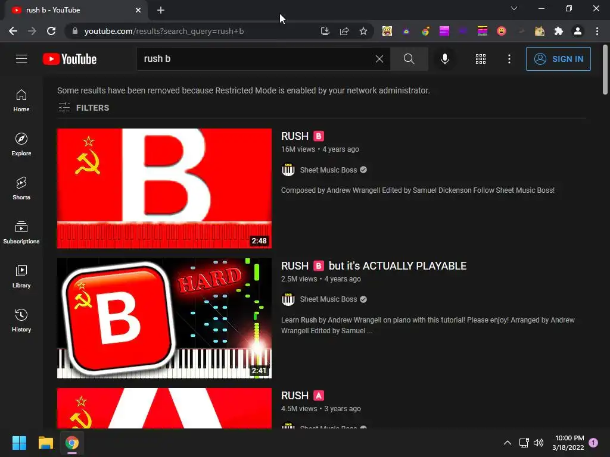
Task: Select the 'rush b - YouTube' tab
Action: click(x=76, y=10)
